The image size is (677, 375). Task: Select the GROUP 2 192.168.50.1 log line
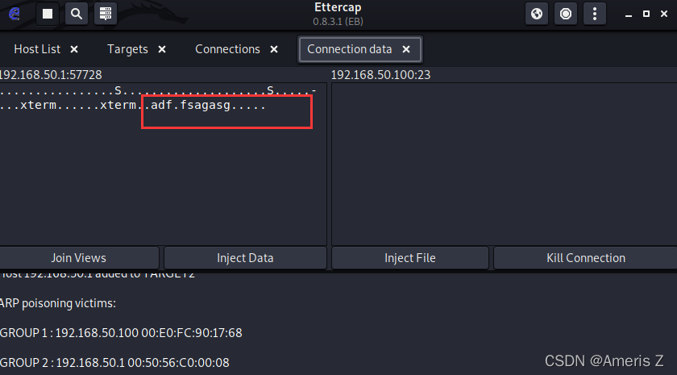pos(114,362)
